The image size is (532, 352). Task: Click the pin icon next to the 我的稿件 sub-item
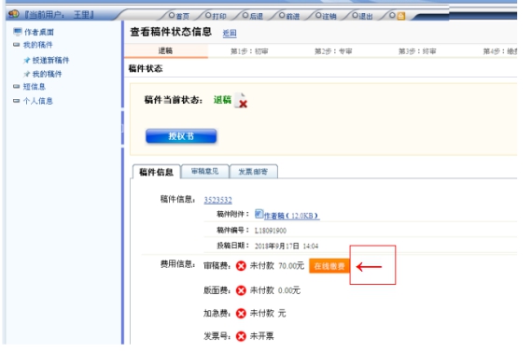(26, 74)
